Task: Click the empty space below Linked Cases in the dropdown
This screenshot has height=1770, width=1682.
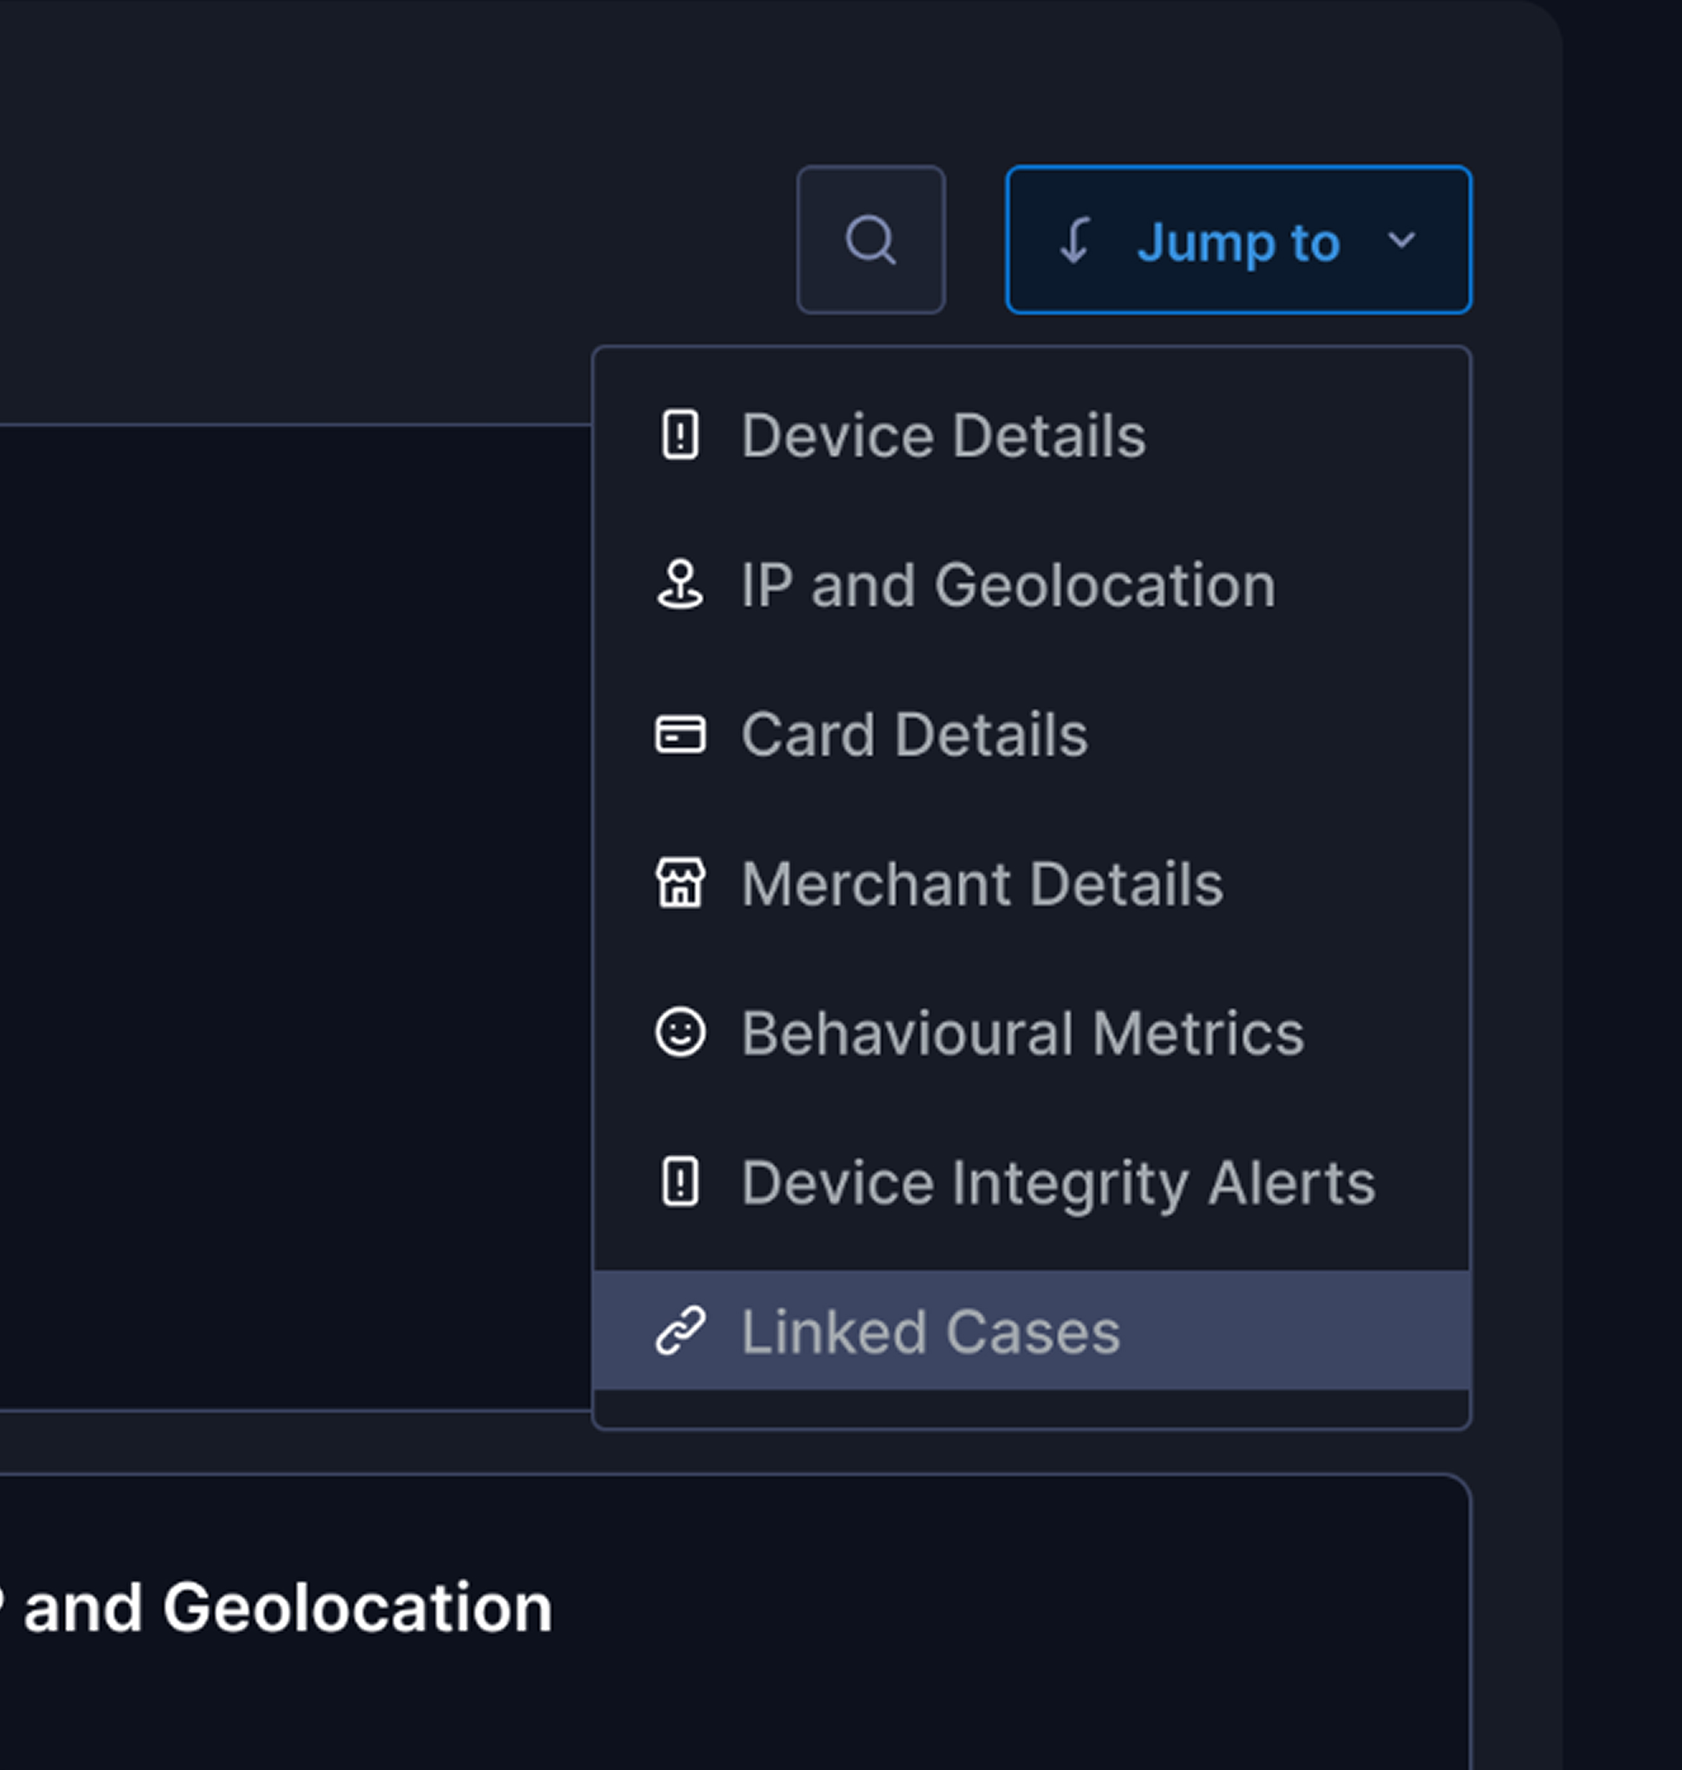Action: click(x=1031, y=1408)
